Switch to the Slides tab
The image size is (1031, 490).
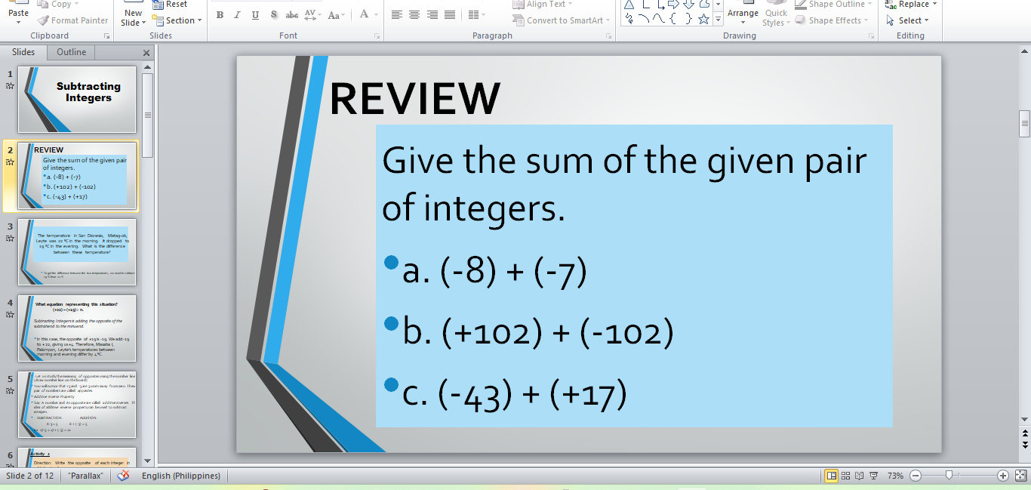coord(23,52)
